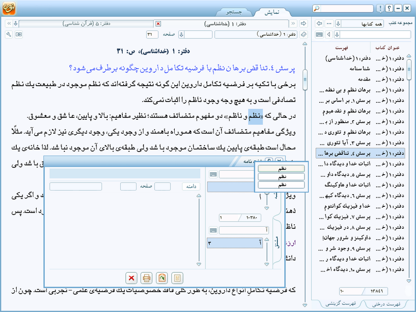Screen dimensions: 416x312
Task: Select the اثبات خدا و هاوکینگ row
Action: pos(360,185)
